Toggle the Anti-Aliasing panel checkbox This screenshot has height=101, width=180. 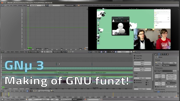pyautogui.click(x=157, y=89)
